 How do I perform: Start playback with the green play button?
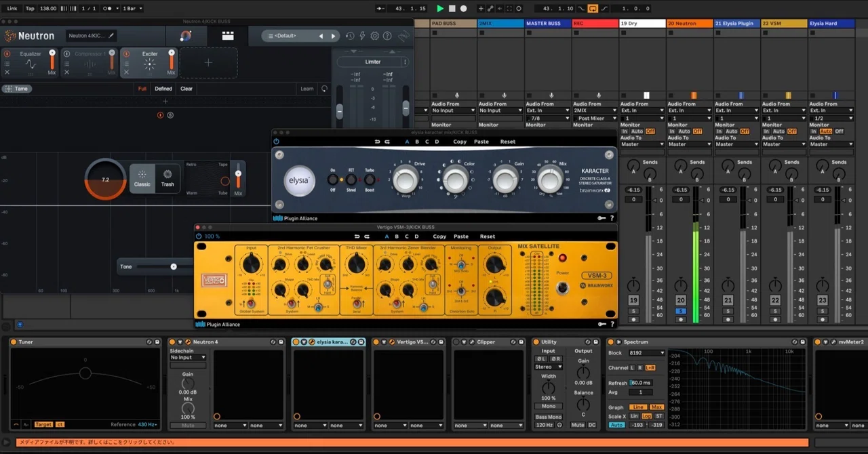pos(440,8)
